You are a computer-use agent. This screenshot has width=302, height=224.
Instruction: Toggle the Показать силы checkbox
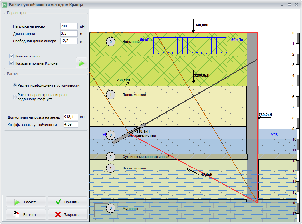point(12,56)
